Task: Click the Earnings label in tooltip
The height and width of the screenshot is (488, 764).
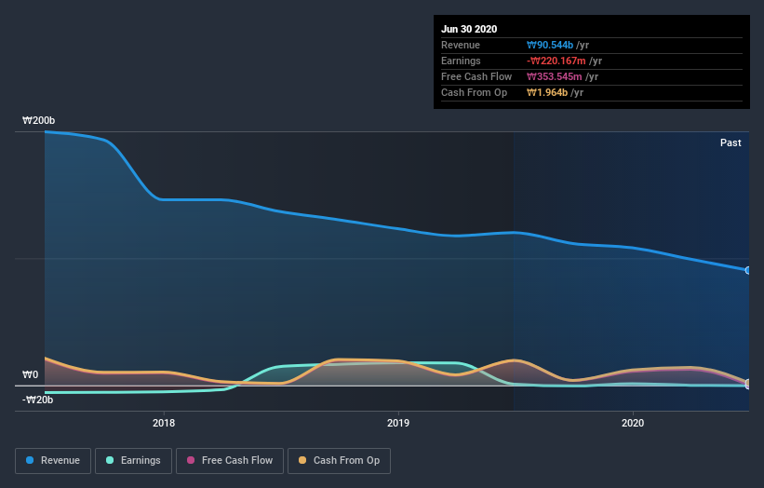Action: coord(461,61)
